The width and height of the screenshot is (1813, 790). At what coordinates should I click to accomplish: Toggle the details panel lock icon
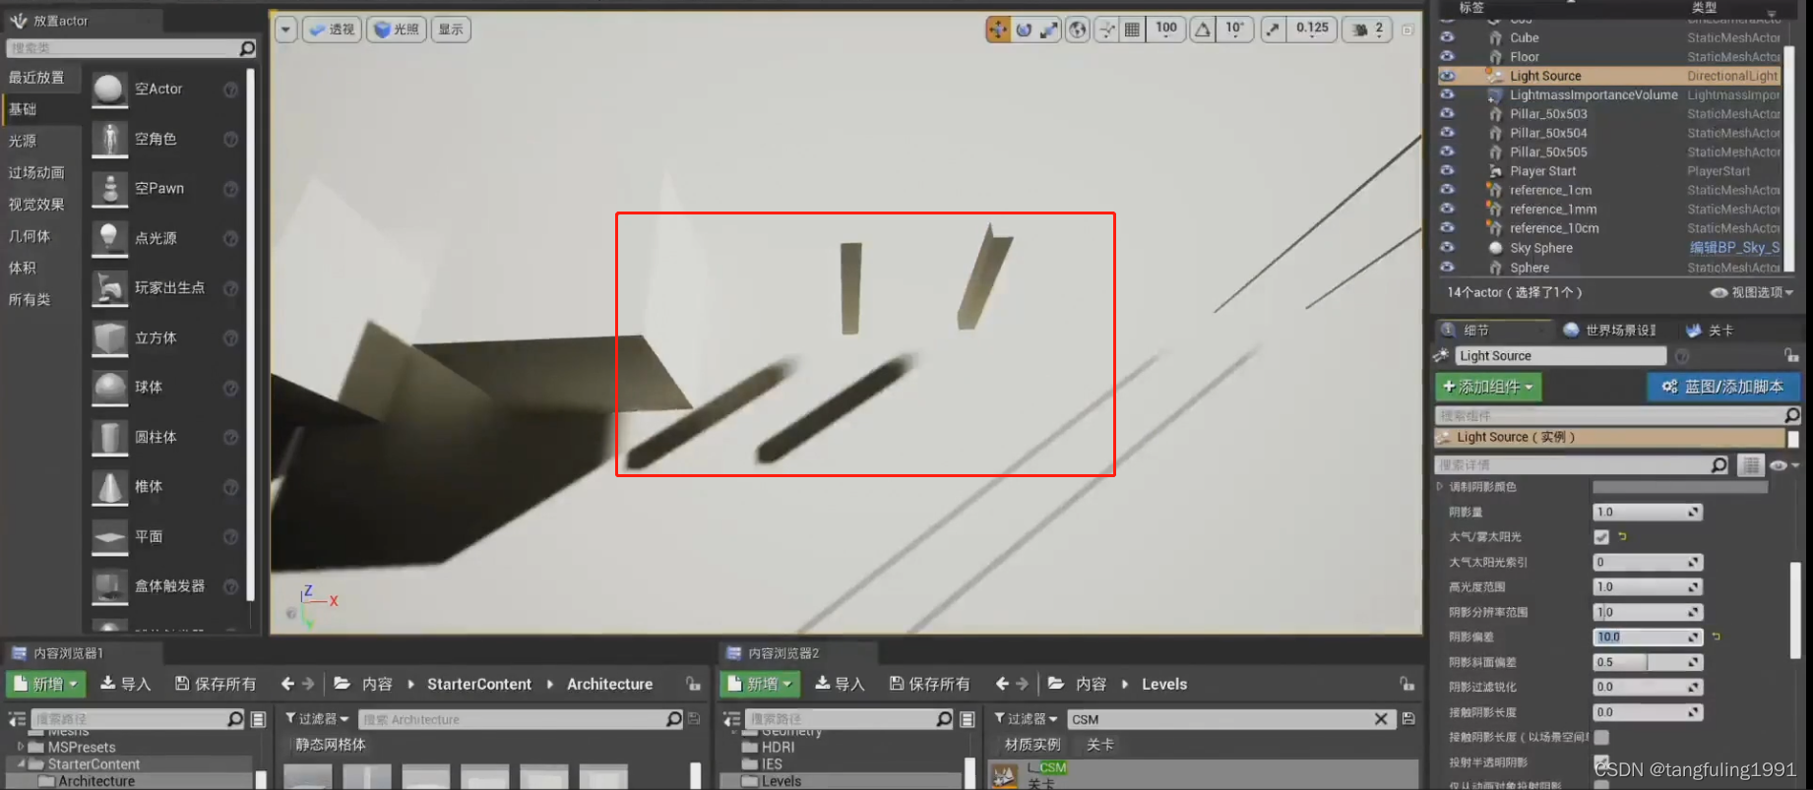pyautogui.click(x=1790, y=355)
